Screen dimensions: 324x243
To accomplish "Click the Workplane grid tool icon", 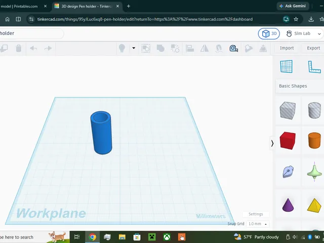I will [287, 66].
